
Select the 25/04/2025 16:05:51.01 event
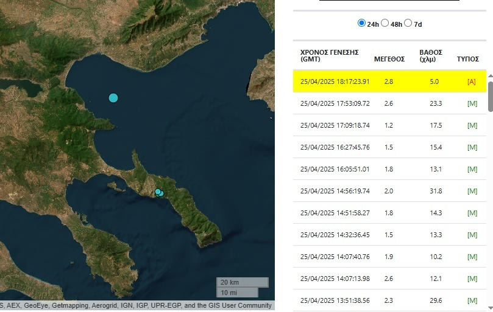pyautogui.click(x=389, y=169)
